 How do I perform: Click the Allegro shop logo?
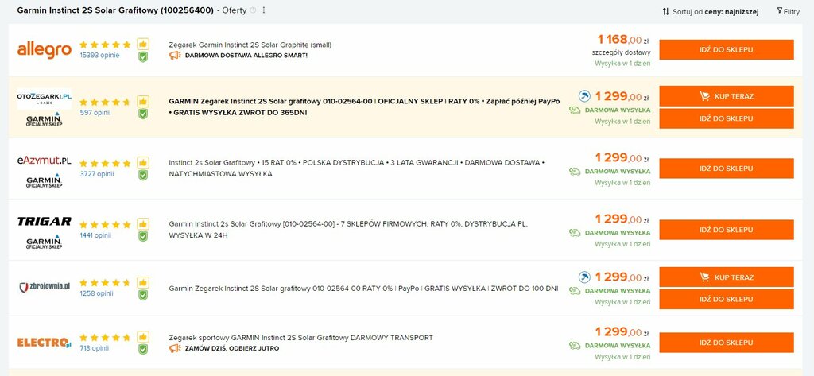45,50
